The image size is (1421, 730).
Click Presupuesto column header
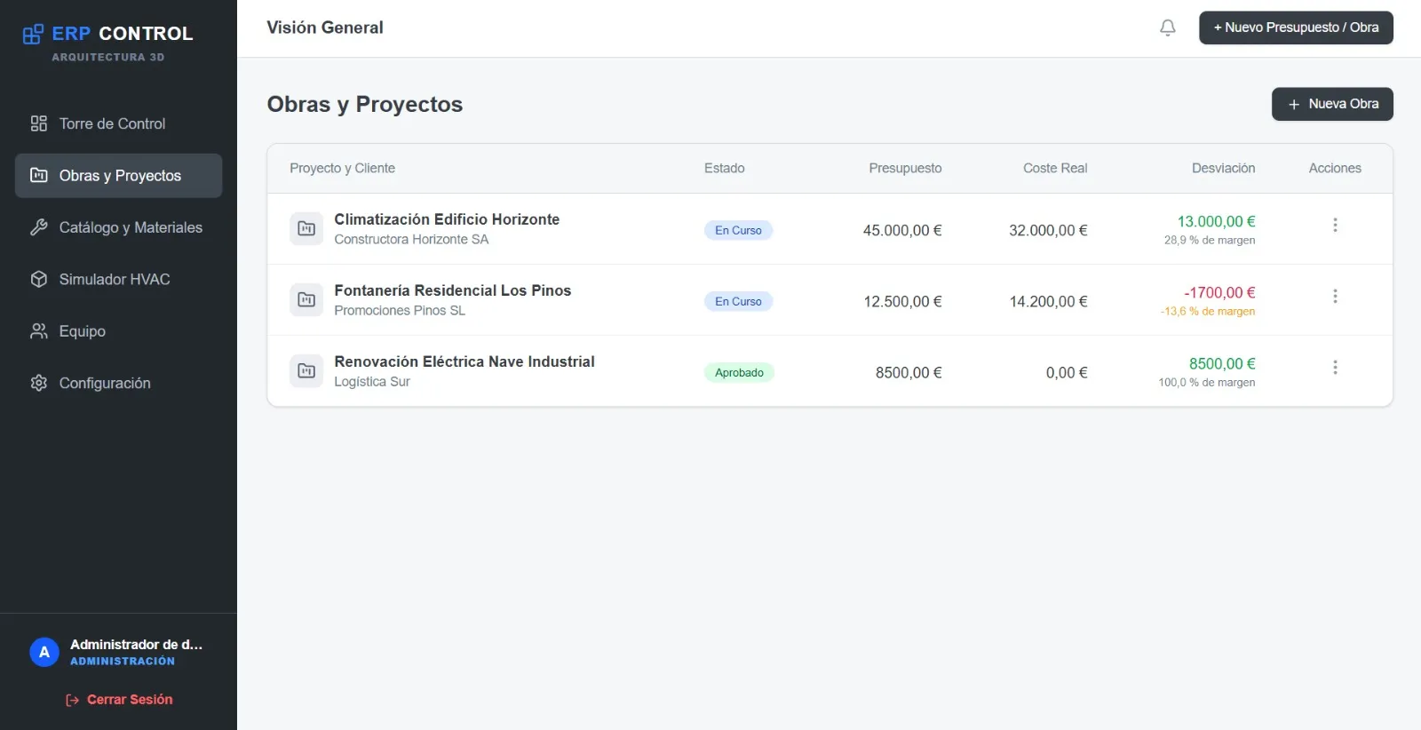905,168
